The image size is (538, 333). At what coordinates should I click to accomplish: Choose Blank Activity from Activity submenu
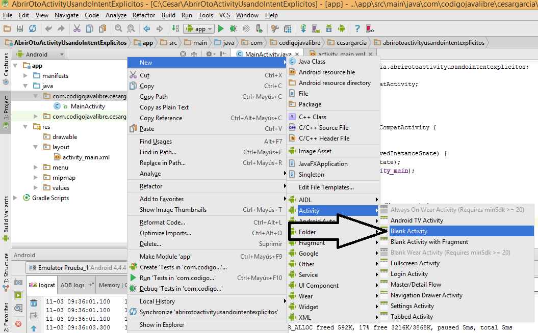coord(456,231)
